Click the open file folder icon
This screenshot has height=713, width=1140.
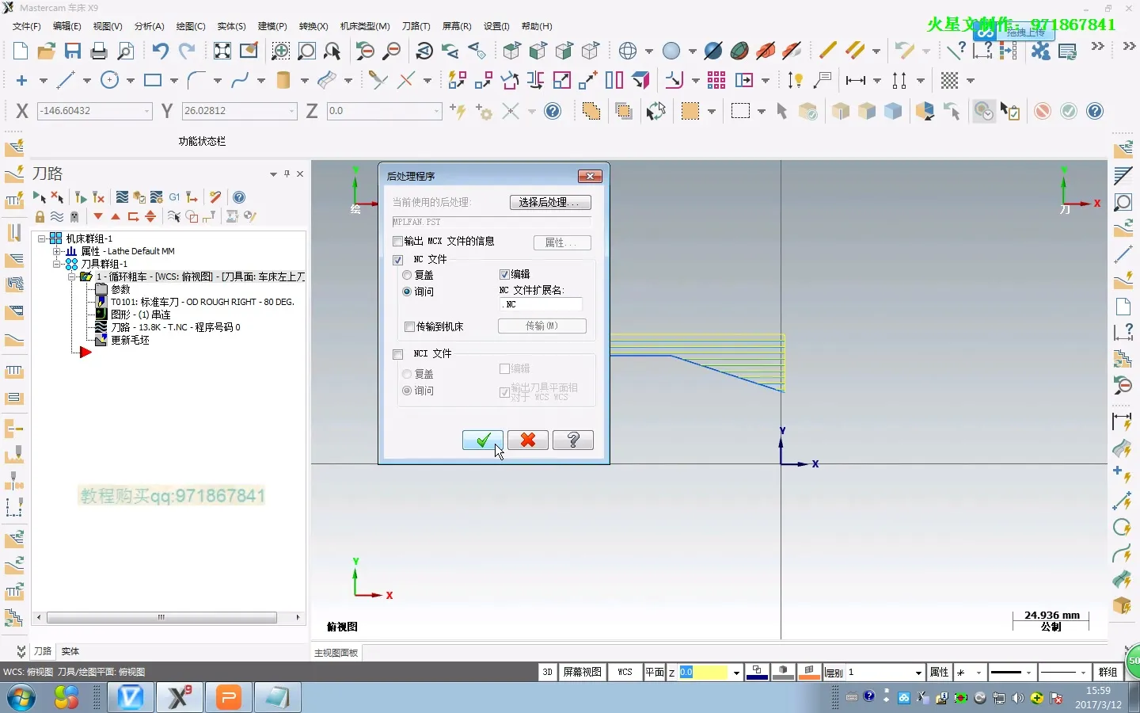46,51
